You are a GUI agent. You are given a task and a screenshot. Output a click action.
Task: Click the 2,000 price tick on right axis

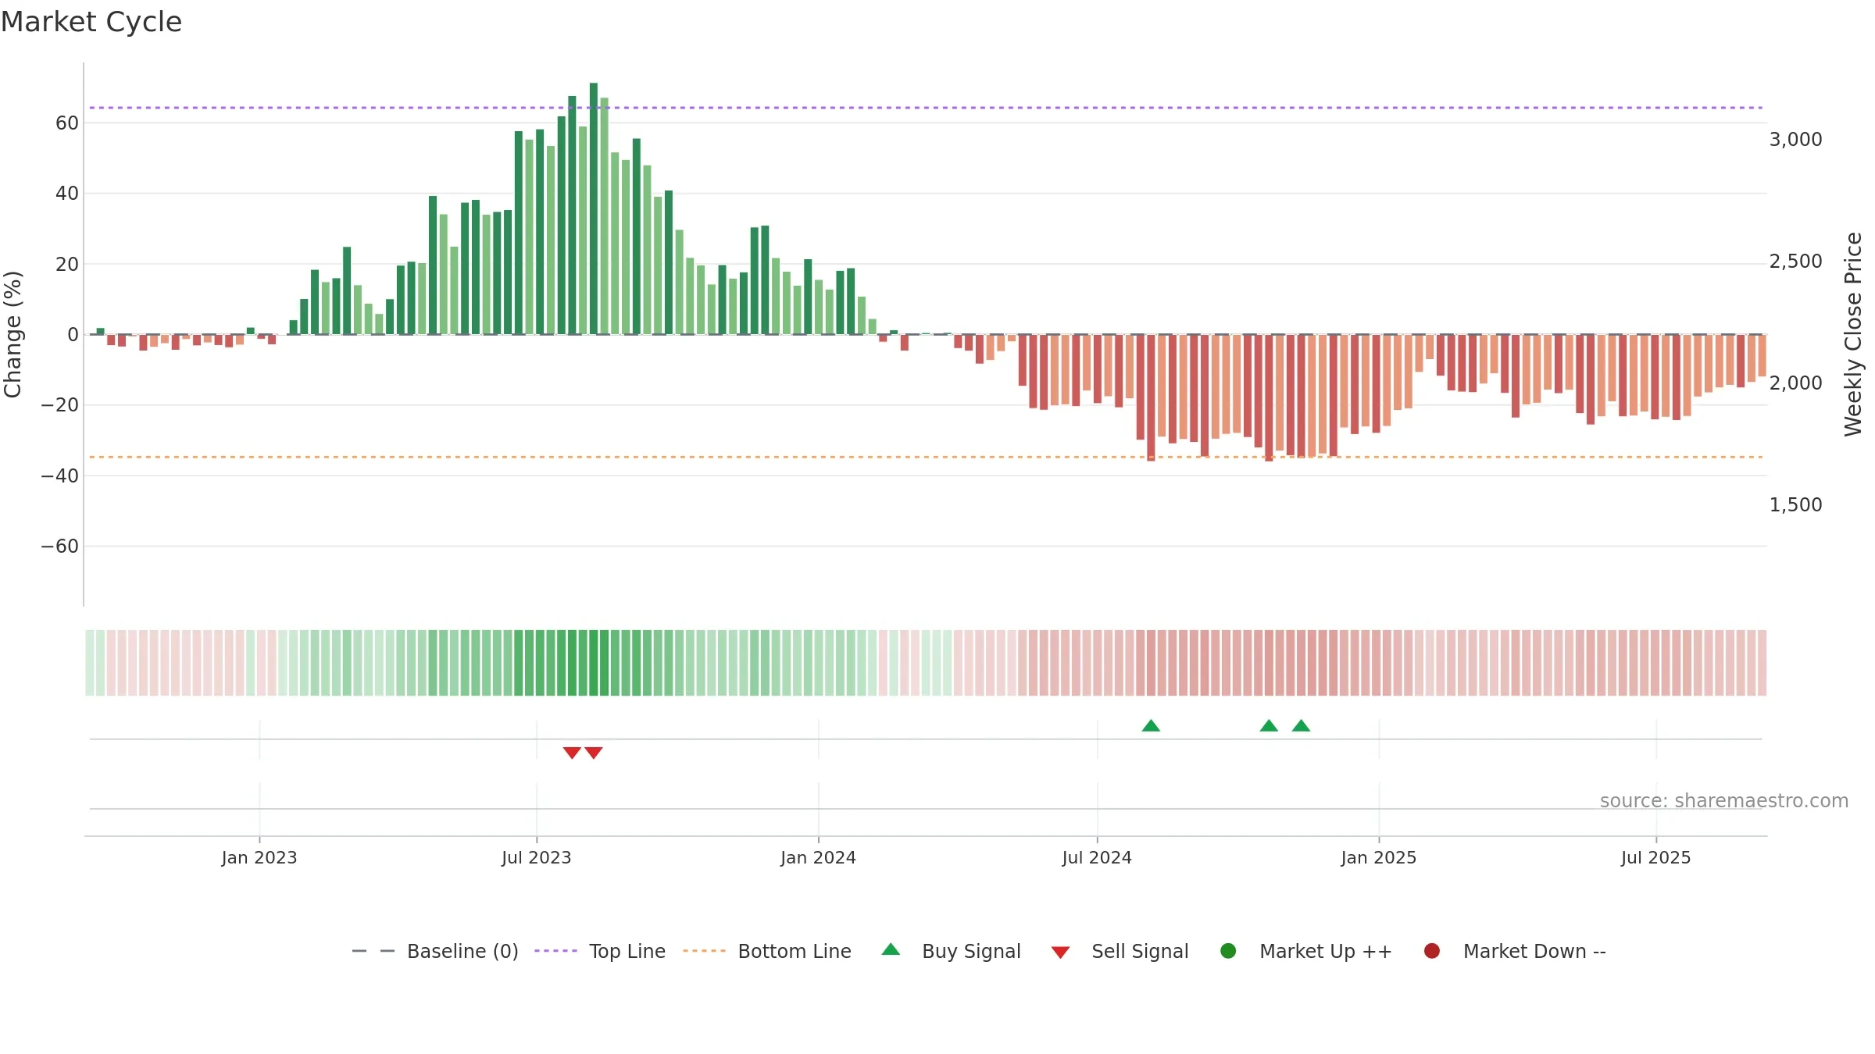1795,383
